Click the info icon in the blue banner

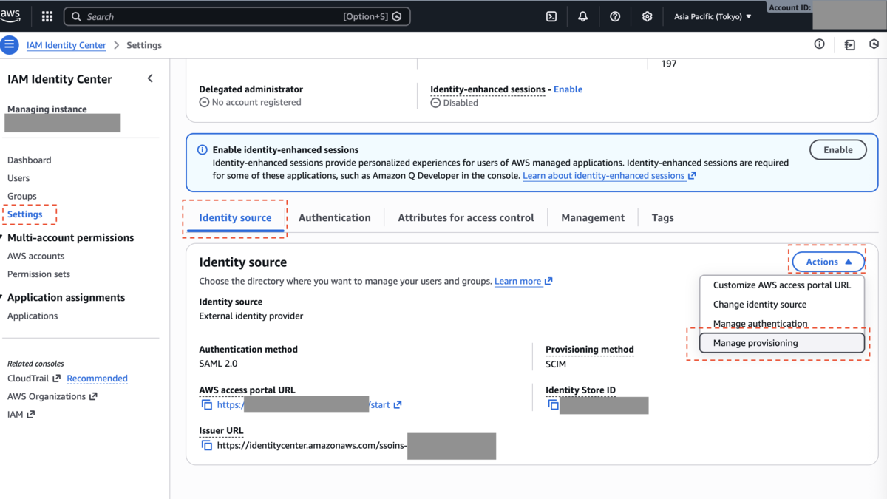[x=202, y=149]
